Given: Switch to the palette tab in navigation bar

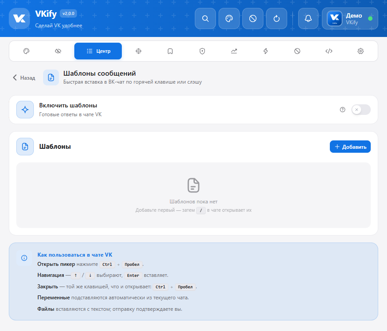Looking at the screenshot, I should point(26,51).
